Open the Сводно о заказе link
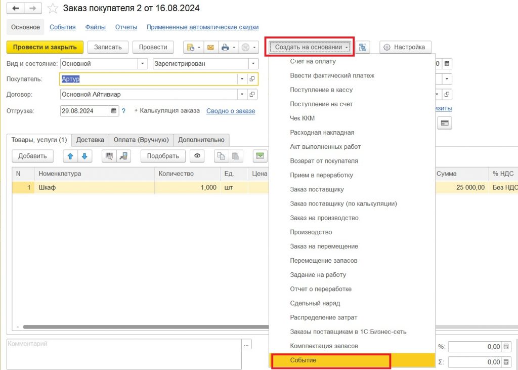The width and height of the screenshot is (518, 370). pyautogui.click(x=231, y=111)
